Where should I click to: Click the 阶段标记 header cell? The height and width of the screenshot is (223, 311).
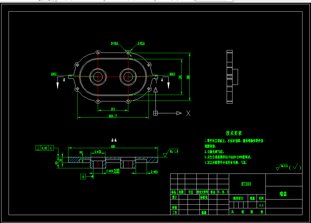238,198
